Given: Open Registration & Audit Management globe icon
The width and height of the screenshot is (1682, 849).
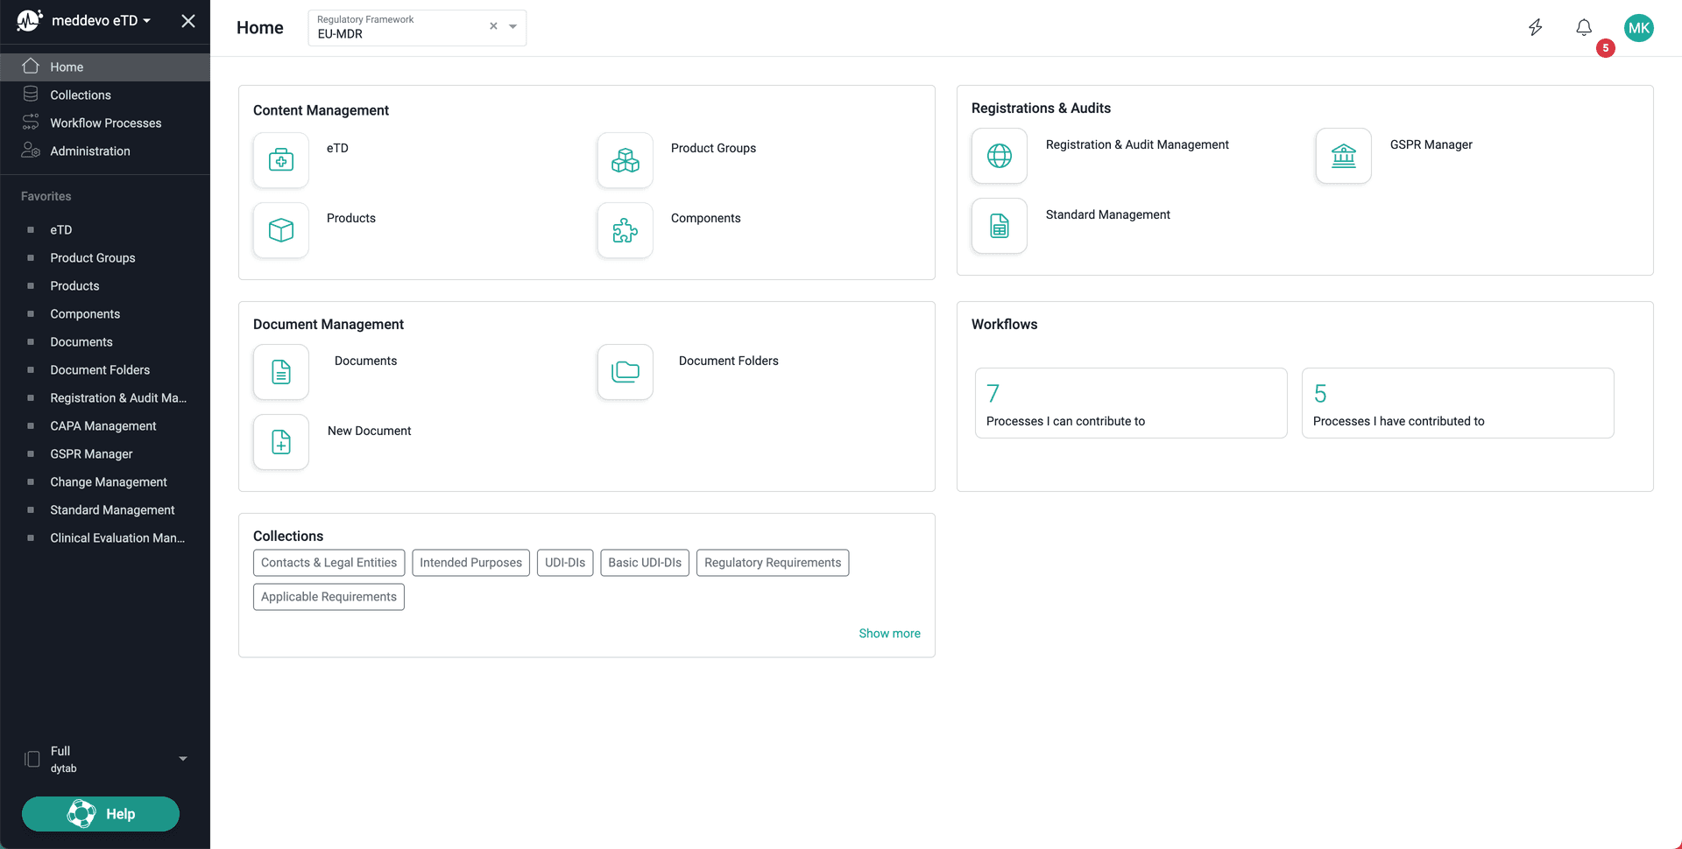Looking at the screenshot, I should pos(999,156).
